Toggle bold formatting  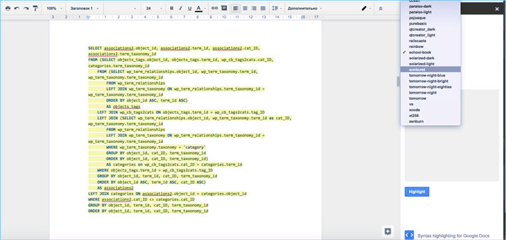(x=172, y=9)
